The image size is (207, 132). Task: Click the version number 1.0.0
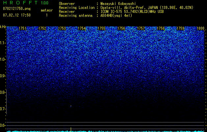[45, 3]
